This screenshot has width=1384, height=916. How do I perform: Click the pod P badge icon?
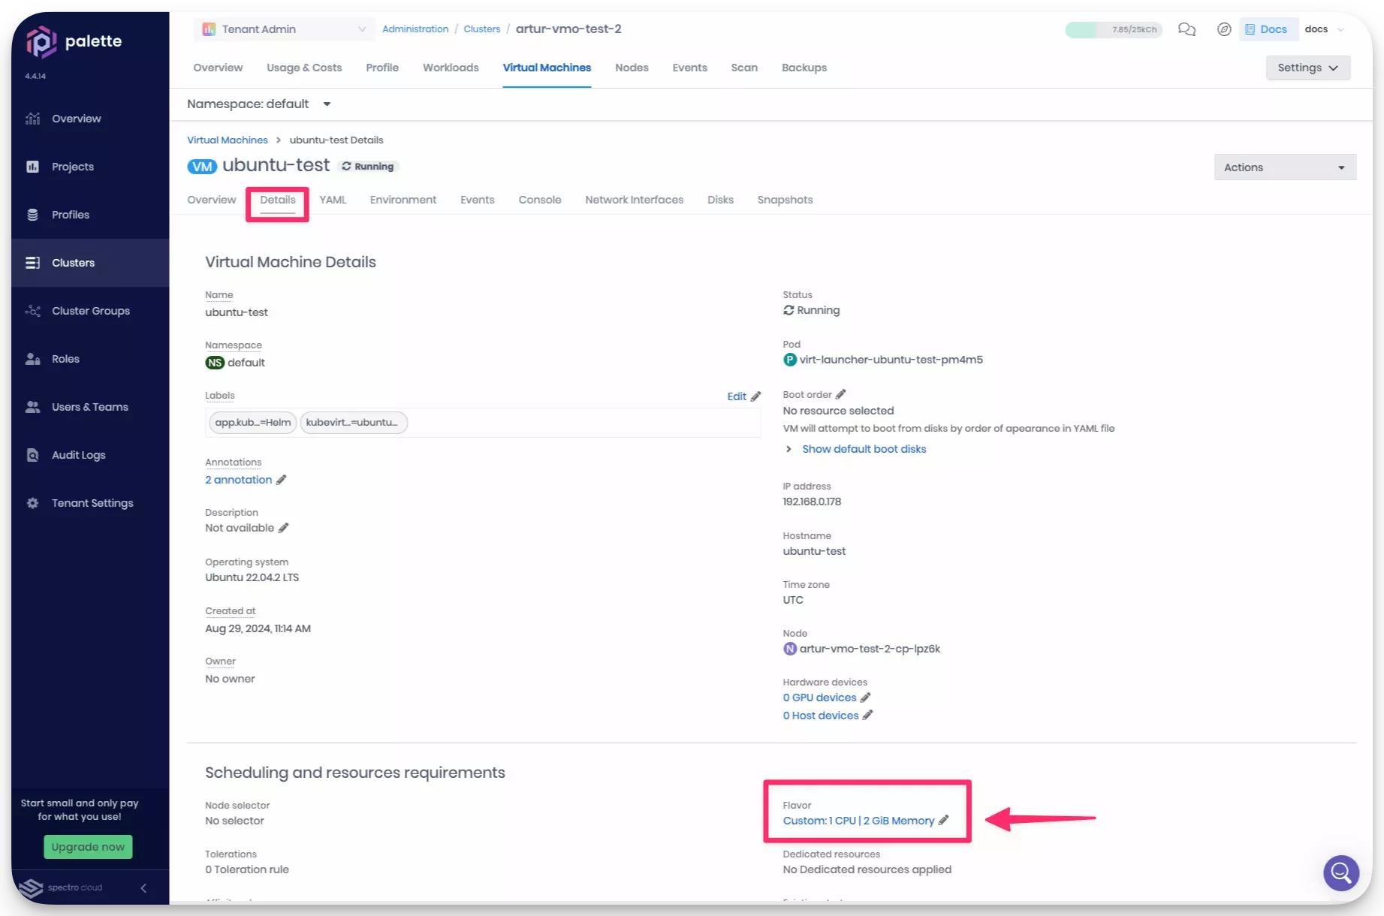click(790, 360)
